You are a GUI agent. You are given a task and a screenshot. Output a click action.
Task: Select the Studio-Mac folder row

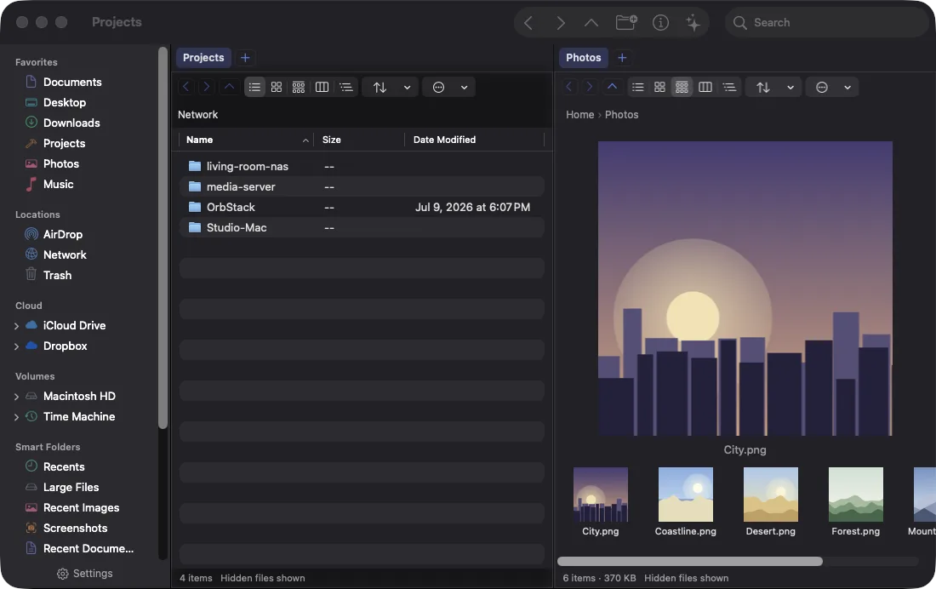[362, 227]
